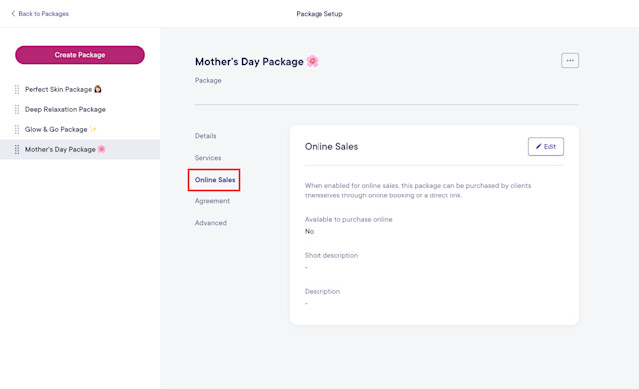Click drag handle beside Glow & Go Package

point(17,129)
